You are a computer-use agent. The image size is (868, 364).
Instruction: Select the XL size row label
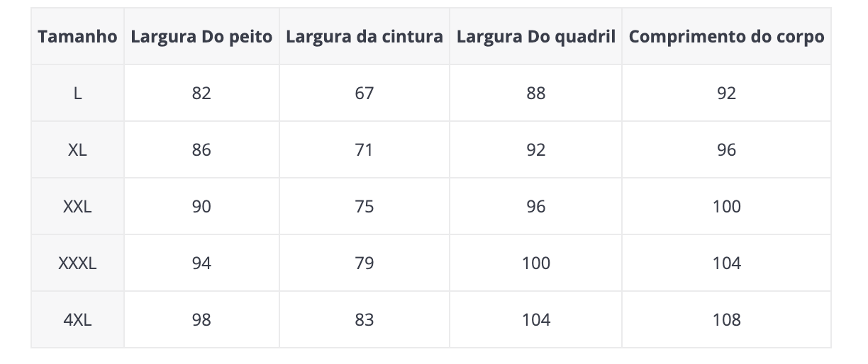77,150
